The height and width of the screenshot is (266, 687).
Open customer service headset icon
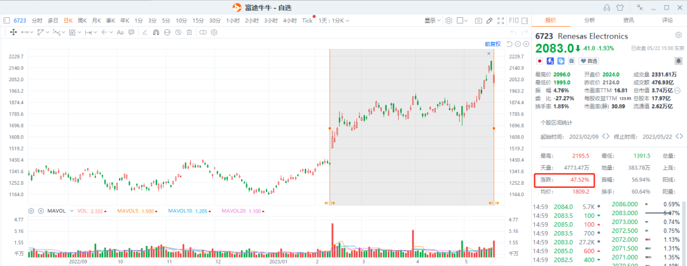(x=607, y=8)
